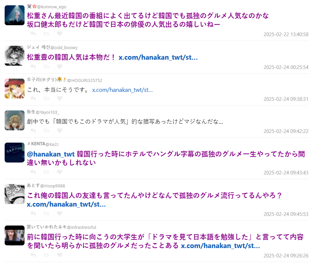Screen dimensions: 310x264
Task: Open @konnow_ego profile avatar
Action: pos(15,15)
